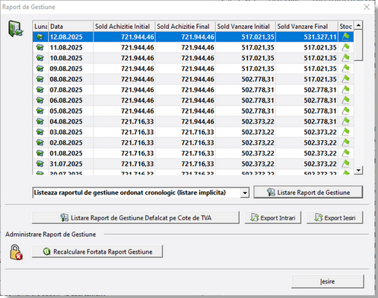Click the row icon beside 05.08.2025
The image size is (378, 298).
(x=40, y=111)
